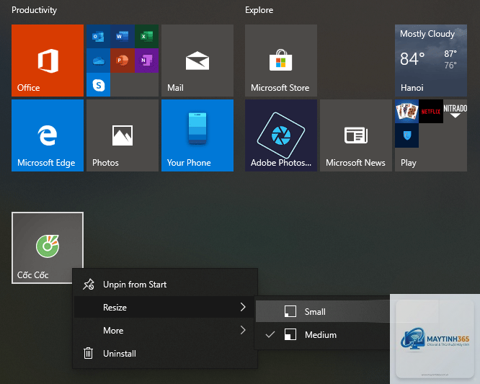This screenshot has width=480, height=384.
Task: Open the Your Phone tile
Action: pos(197,135)
